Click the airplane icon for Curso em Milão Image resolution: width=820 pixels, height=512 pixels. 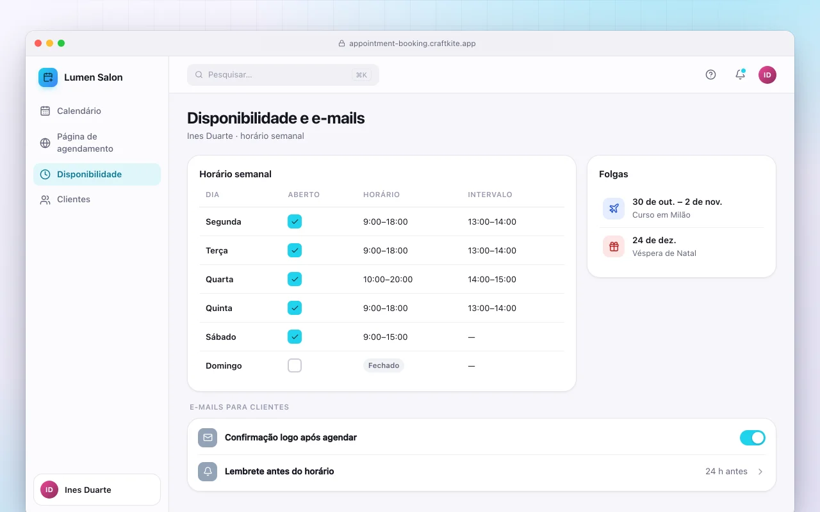(x=614, y=208)
